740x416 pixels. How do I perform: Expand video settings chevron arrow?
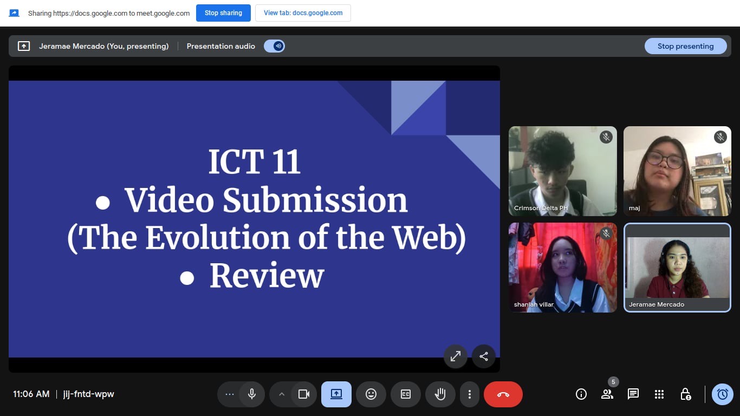coord(281,394)
